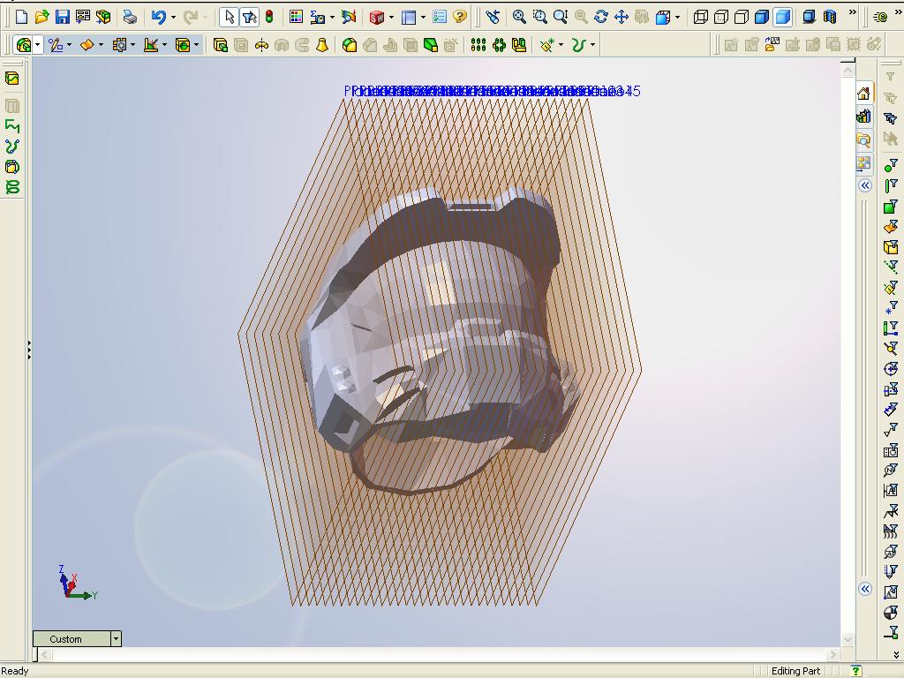Click the Fillet feature icon
Screen dimensions: 904x678
[350, 45]
